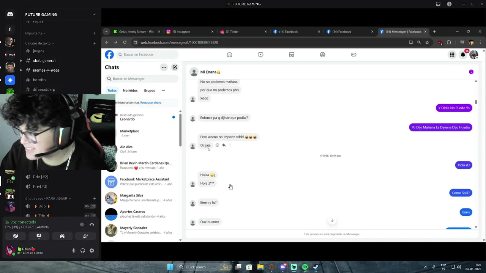Open Facebook Marketplace Assistant chat
This screenshot has height=273, width=486.
click(x=142, y=182)
